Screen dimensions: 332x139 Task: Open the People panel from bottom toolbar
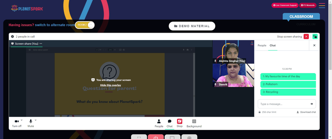click(x=159, y=123)
